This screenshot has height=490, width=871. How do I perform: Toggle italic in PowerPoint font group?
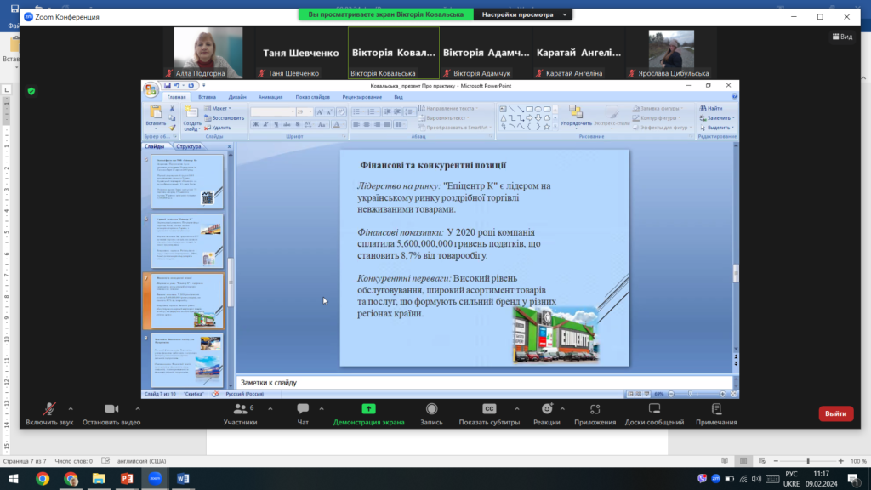click(x=265, y=124)
